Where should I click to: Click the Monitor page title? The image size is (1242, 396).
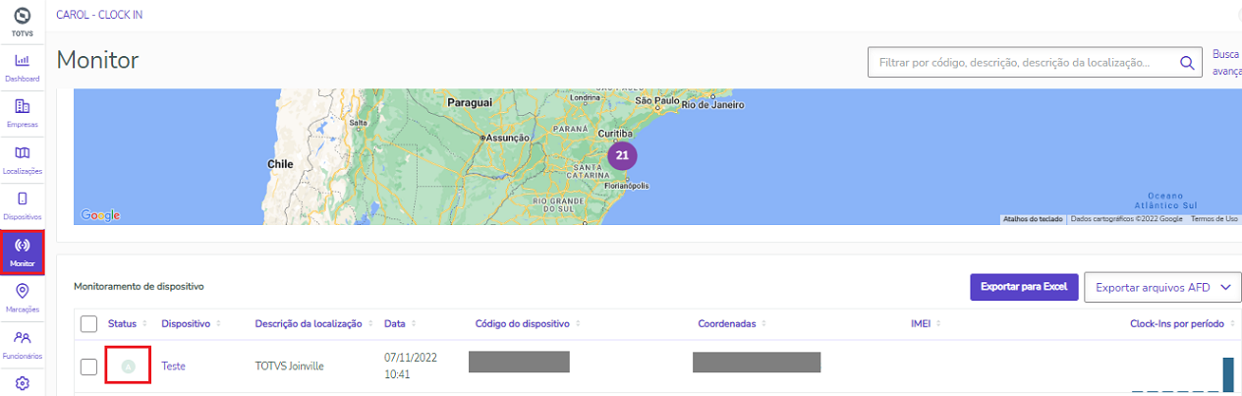click(x=97, y=60)
